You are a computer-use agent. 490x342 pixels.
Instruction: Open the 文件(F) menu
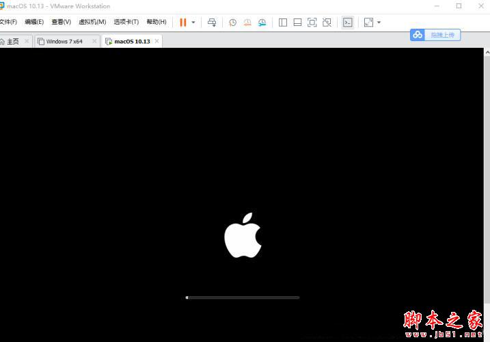pyautogui.click(x=8, y=22)
